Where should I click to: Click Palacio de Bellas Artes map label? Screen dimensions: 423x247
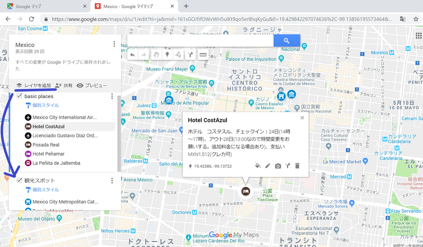click(x=186, y=87)
